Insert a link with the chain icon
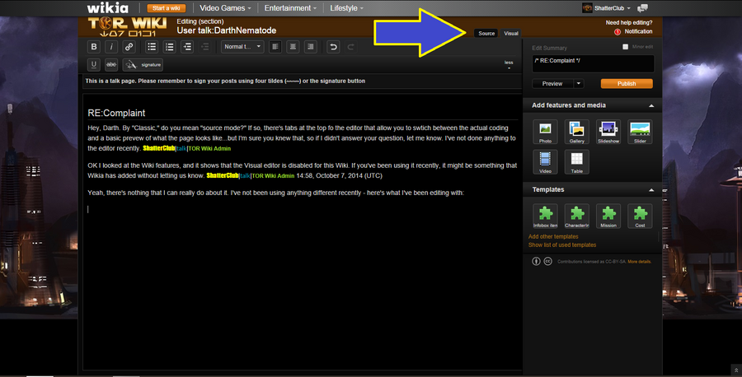The height and width of the screenshot is (377, 742). point(129,47)
